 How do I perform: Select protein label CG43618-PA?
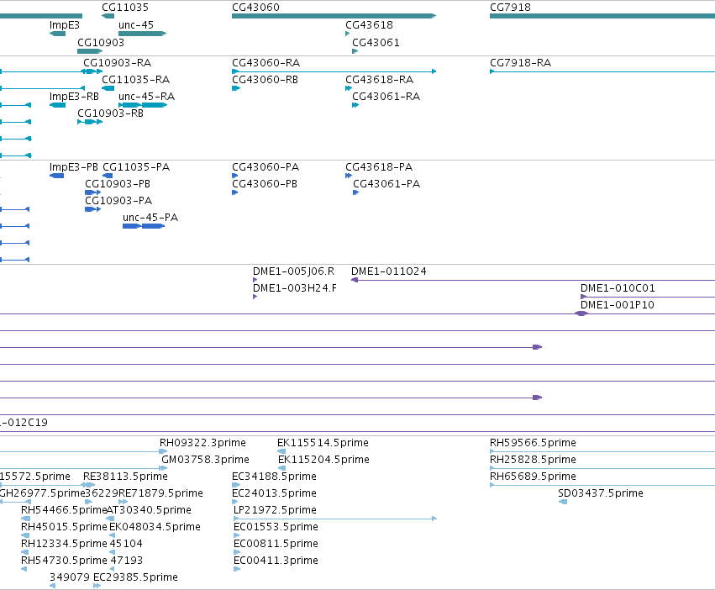(x=379, y=167)
